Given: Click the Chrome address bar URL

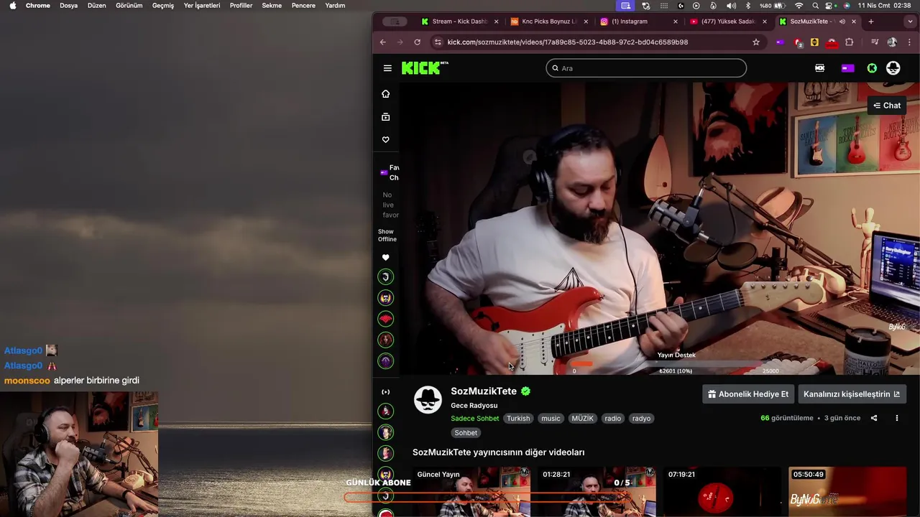Looking at the screenshot, I should tap(568, 42).
